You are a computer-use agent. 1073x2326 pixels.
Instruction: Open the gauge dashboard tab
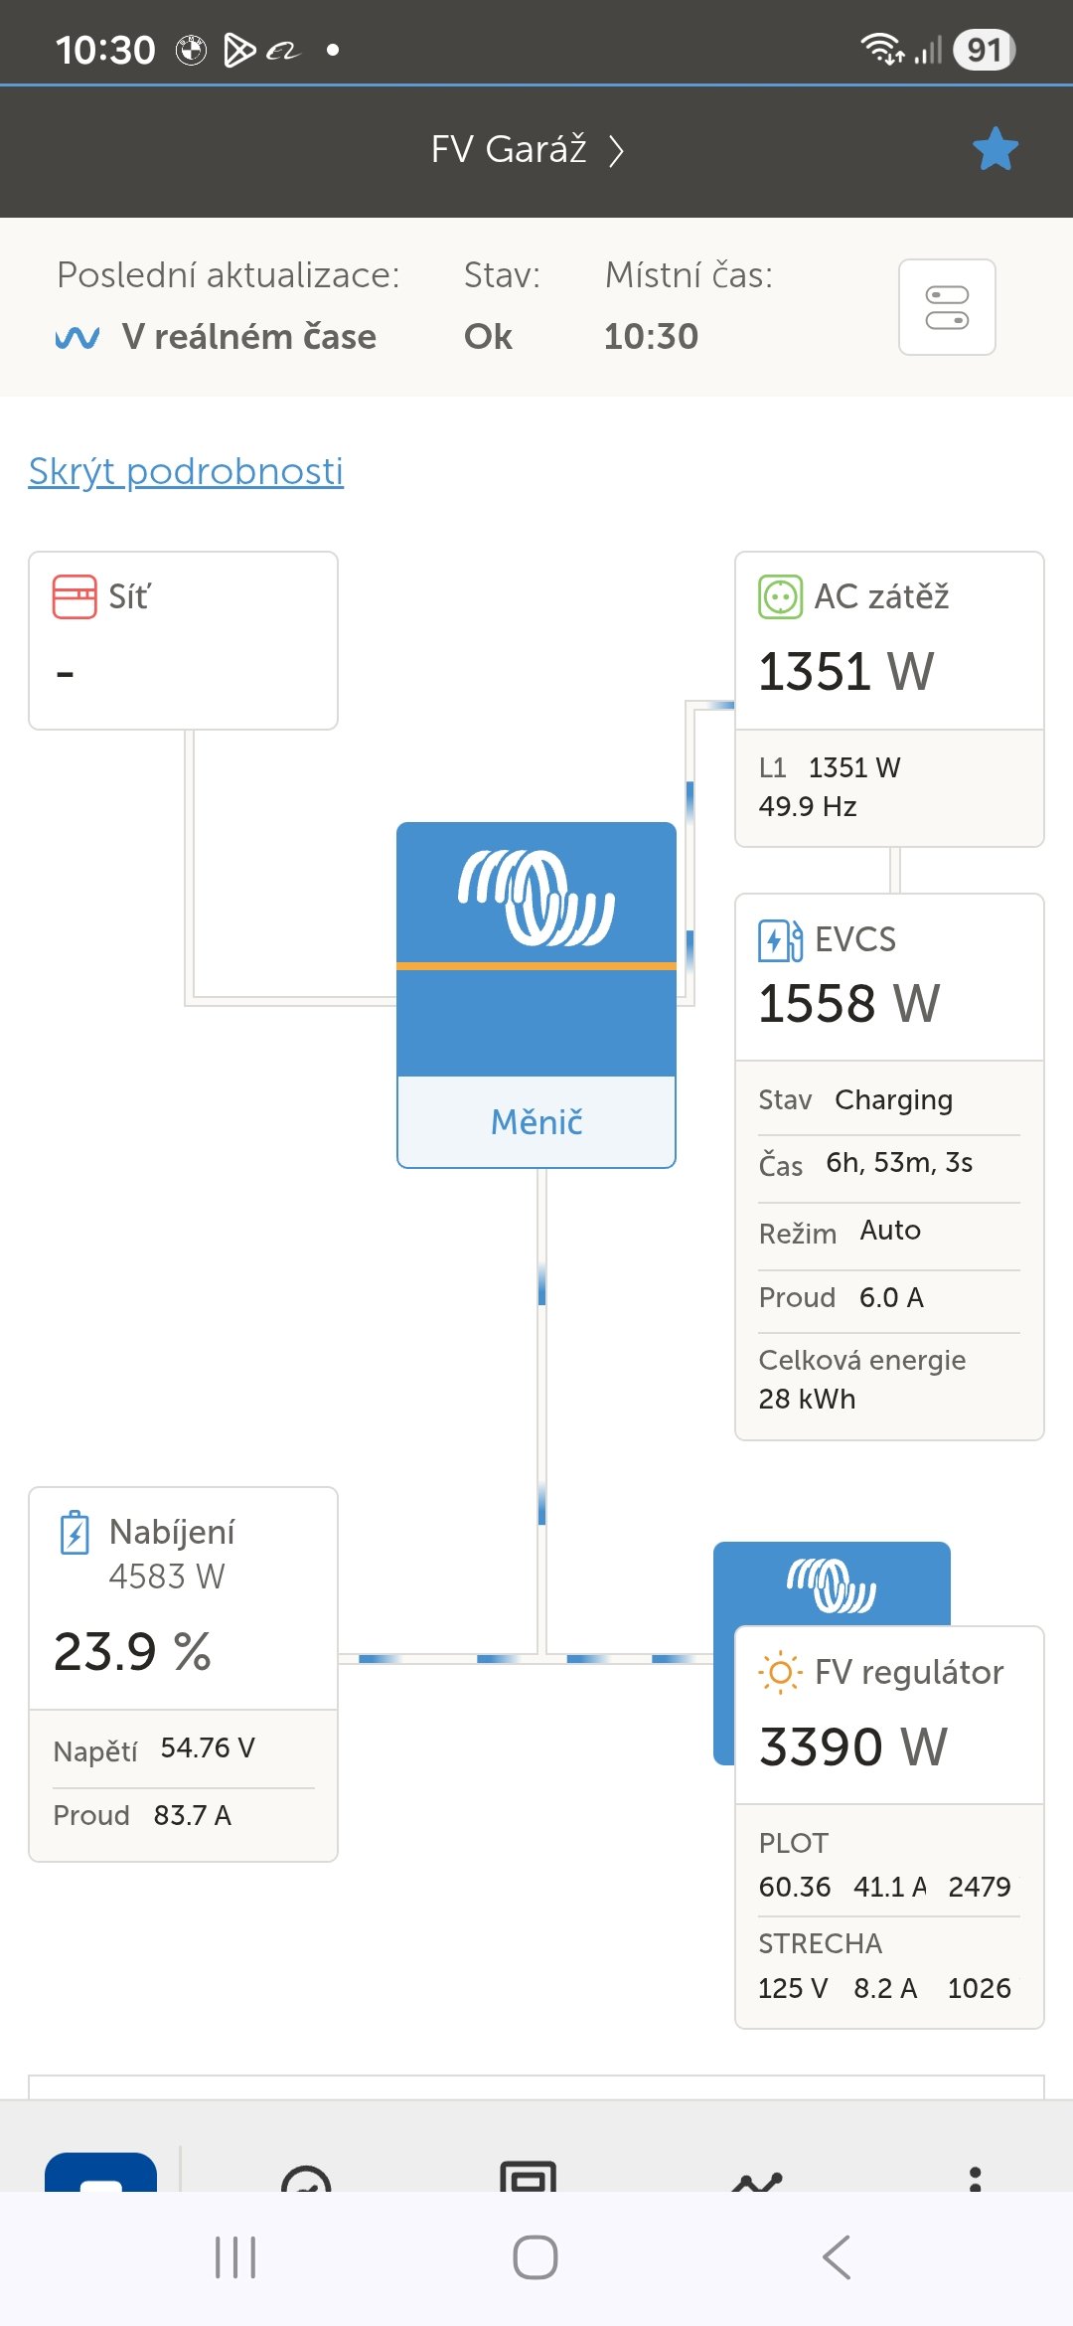[306, 2179]
